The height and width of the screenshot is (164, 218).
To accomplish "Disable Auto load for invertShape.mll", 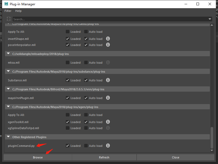I will point(86,39).
